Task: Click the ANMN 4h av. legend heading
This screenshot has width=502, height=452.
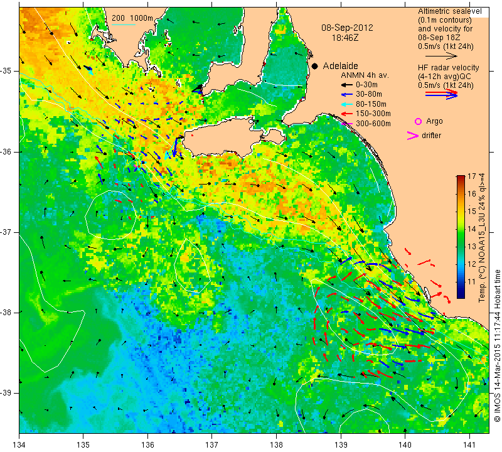Action: click(x=365, y=75)
